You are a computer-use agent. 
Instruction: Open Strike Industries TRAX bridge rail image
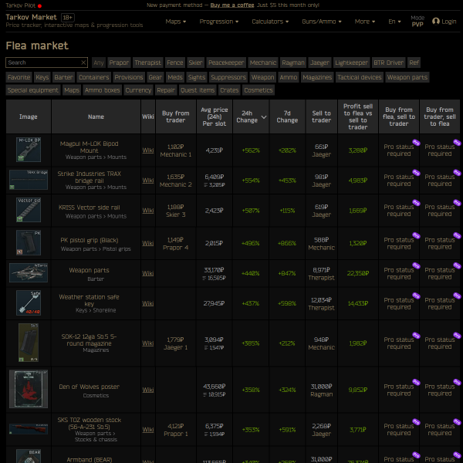pos(29,180)
